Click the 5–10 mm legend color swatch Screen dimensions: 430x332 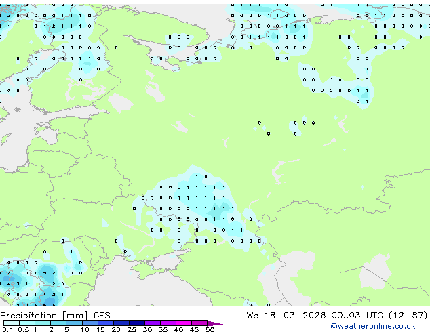click(74, 323)
